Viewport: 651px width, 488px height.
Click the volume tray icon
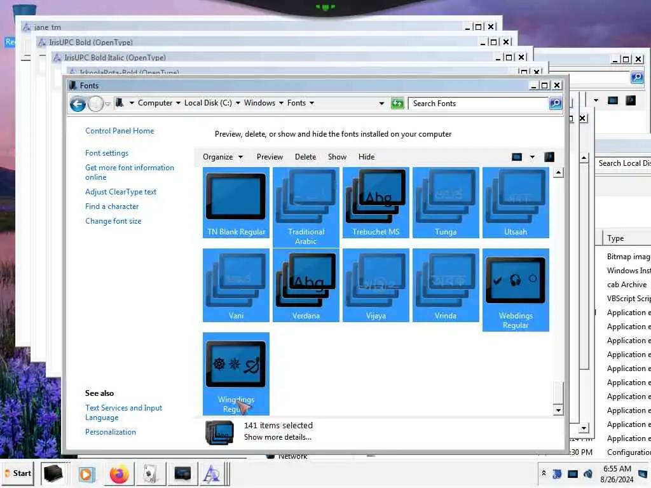588,474
